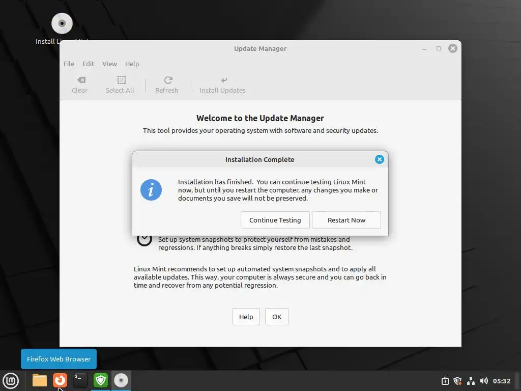The image size is (521, 391).
Task: Click Install Updates toolbar icon
Action: [223, 85]
